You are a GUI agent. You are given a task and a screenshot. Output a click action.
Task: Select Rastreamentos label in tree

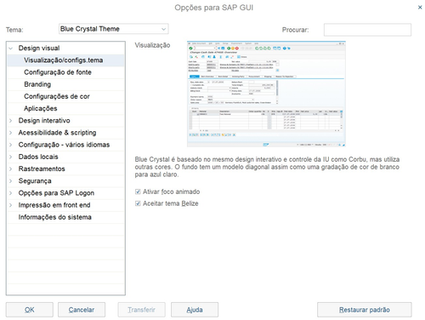coord(42,169)
